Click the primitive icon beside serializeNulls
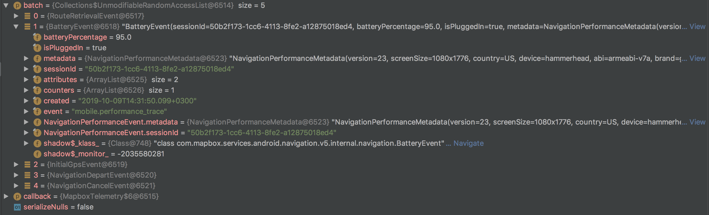 (17, 207)
